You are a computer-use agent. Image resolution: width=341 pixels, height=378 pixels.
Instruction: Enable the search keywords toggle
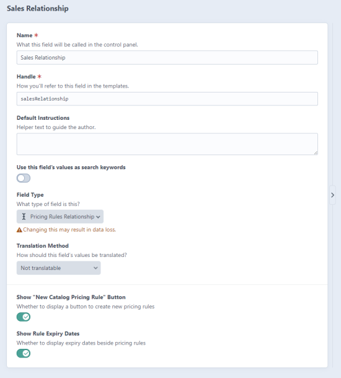tap(24, 178)
